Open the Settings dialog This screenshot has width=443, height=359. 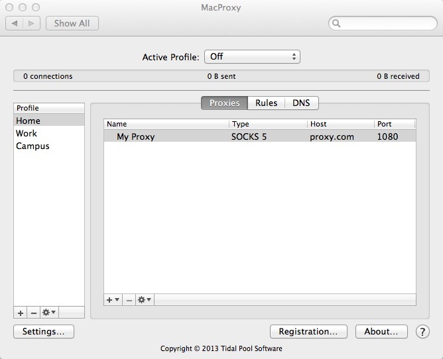(x=44, y=331)
